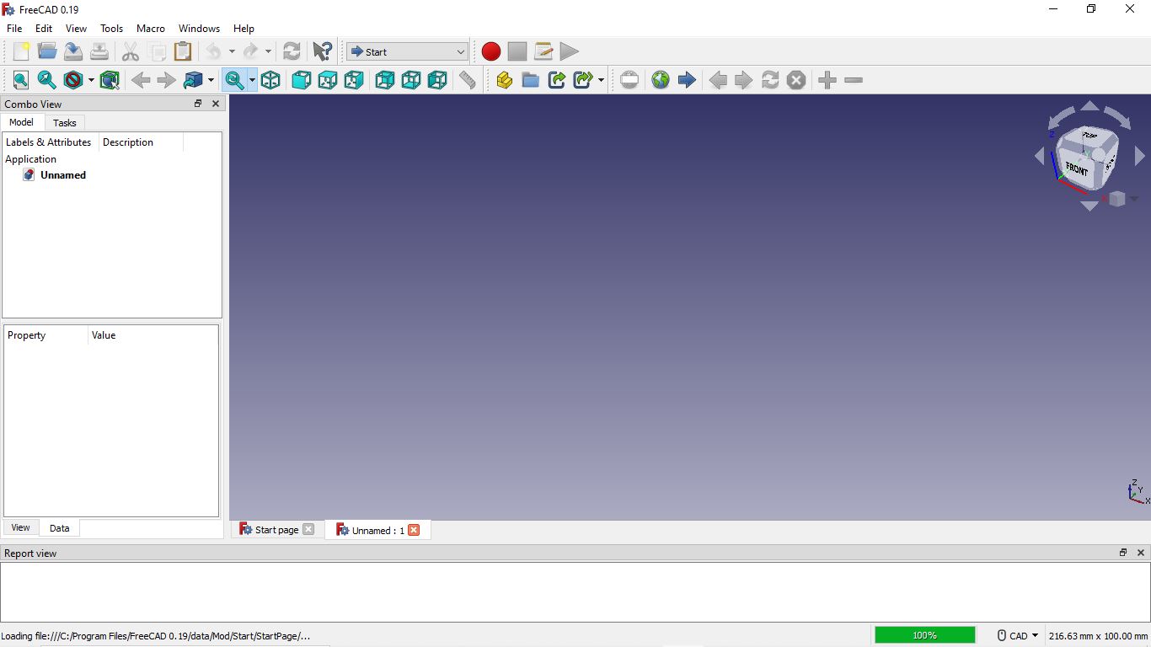Create a new empty document
Image resolution: width=1151 pixels, height=647 pixels.
click(21, 51)
